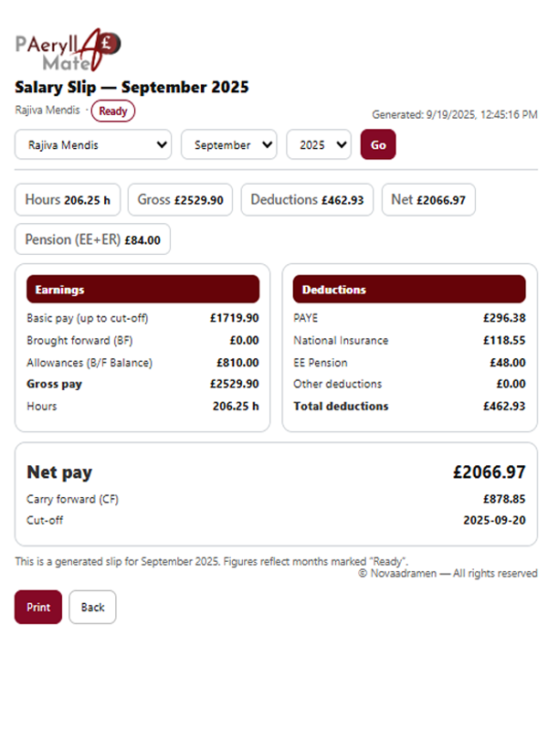
Task: Open the September month dropdown
Action: pos(228,144)
